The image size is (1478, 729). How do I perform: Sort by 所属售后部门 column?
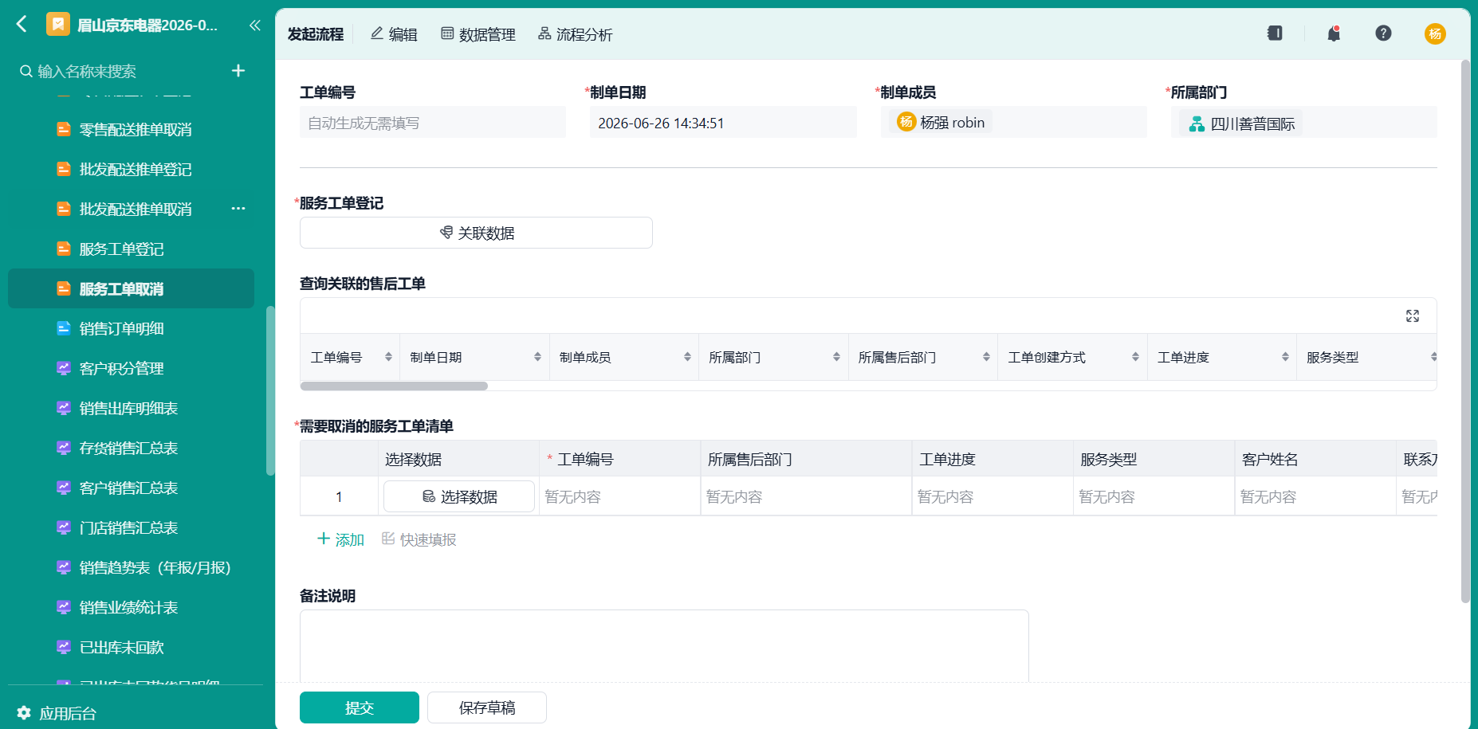click(x=986, y=357)
